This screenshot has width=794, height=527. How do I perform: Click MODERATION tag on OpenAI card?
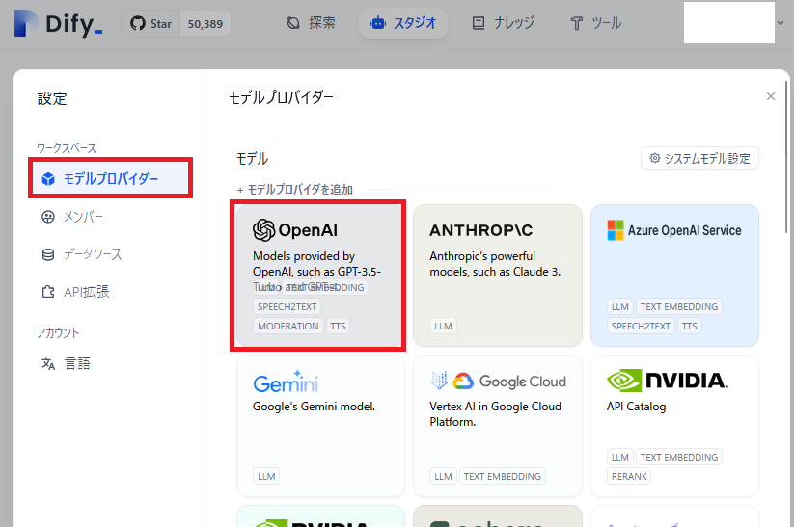(288, 327)
